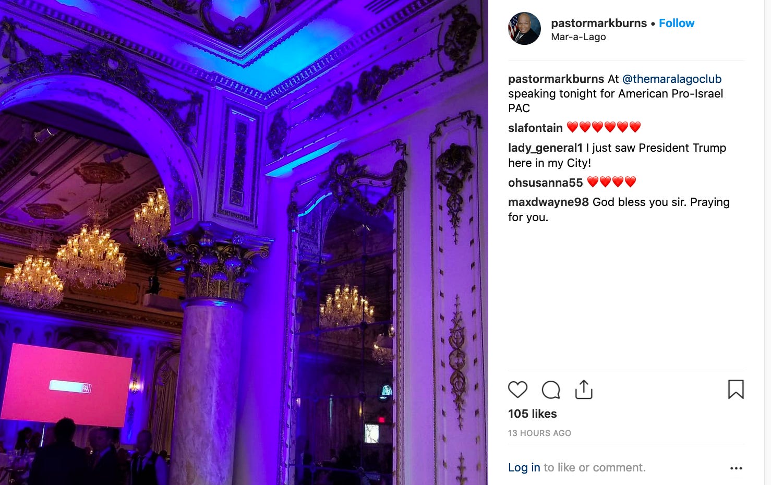771x485 pixels.
Task: Open the three-dot more options menu
Action: (736, 468)
